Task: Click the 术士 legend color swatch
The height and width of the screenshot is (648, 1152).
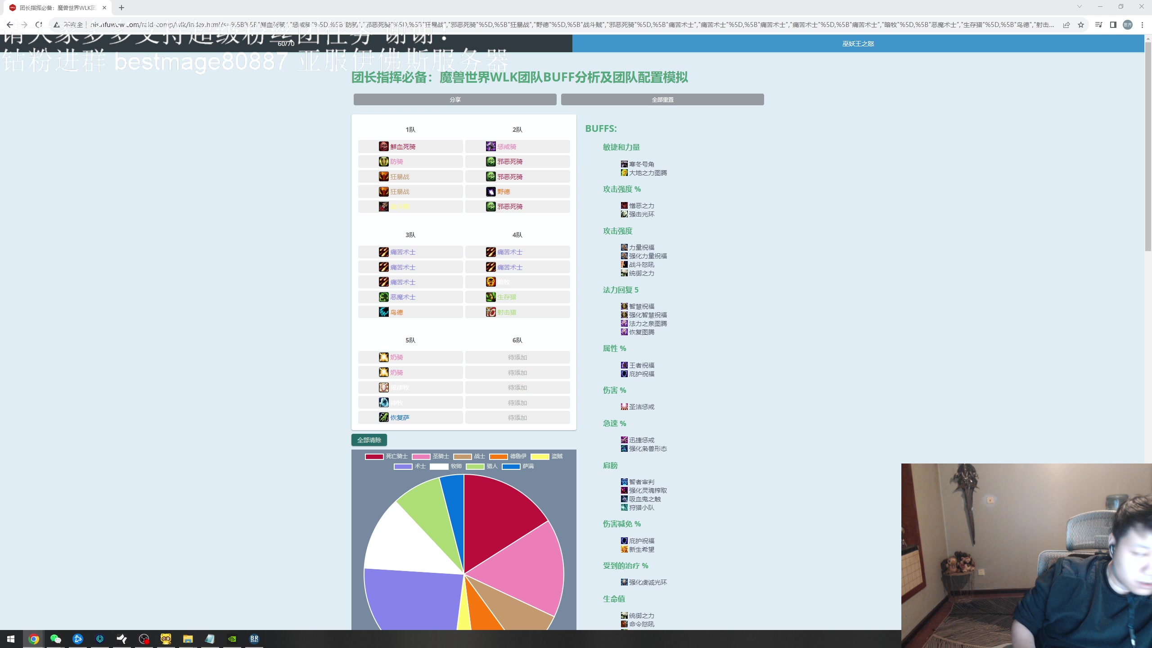Action: (x=403, y=466)
